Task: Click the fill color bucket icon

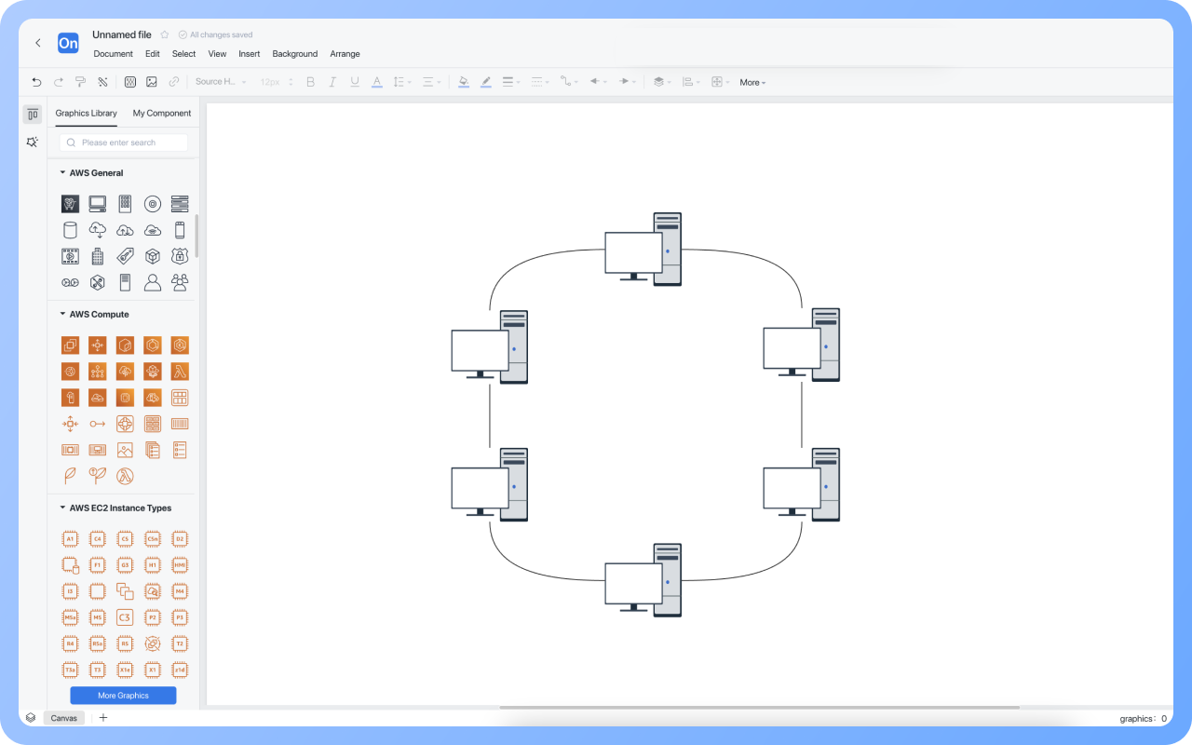Action: 463,82
